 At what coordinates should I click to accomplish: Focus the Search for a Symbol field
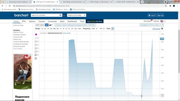click(x=45, y=15)
